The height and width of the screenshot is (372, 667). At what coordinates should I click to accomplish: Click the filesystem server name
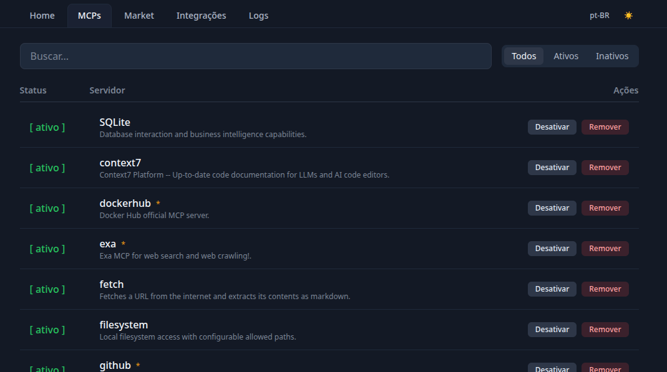pyautogui.click(x=124, y=325)
